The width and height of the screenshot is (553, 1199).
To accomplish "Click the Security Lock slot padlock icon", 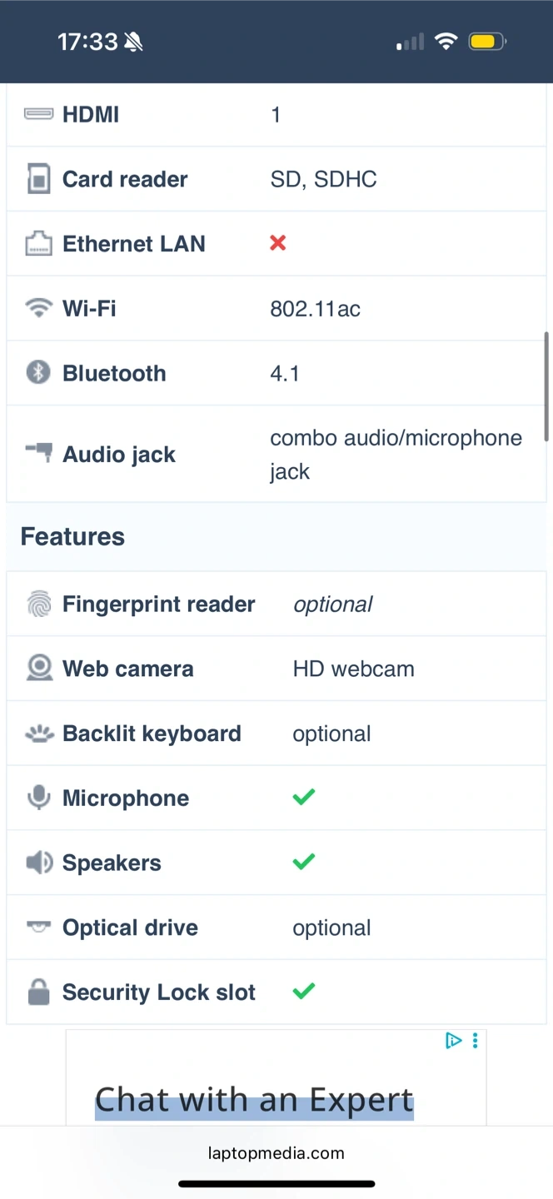I will pyautogui.click(x=38, y=992).
